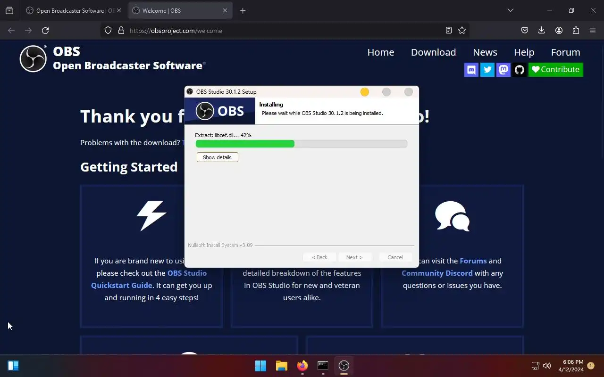Click the browser back arrow
Viewport: 604px width, 377px height.
coord(11,30)
